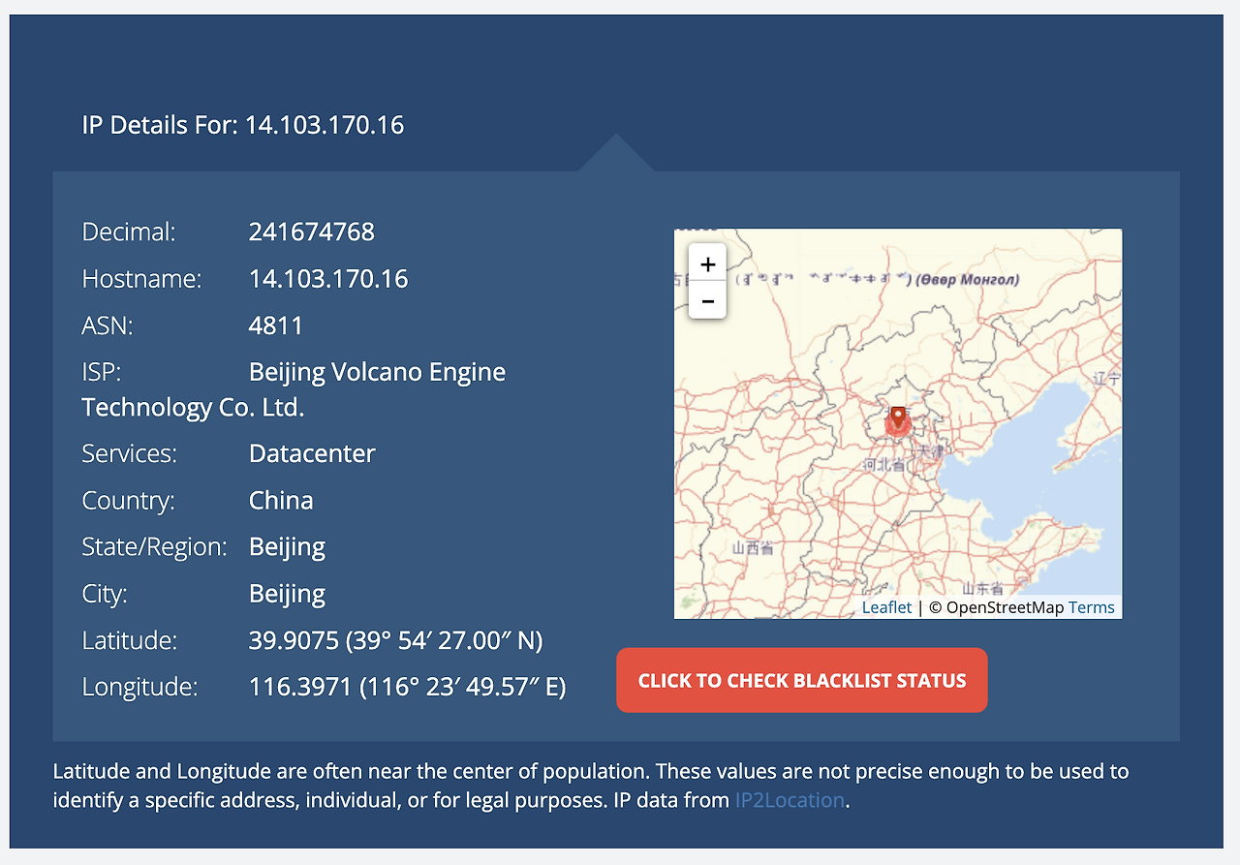Click the country value China
1240x865 pixels.
point(281,501)
